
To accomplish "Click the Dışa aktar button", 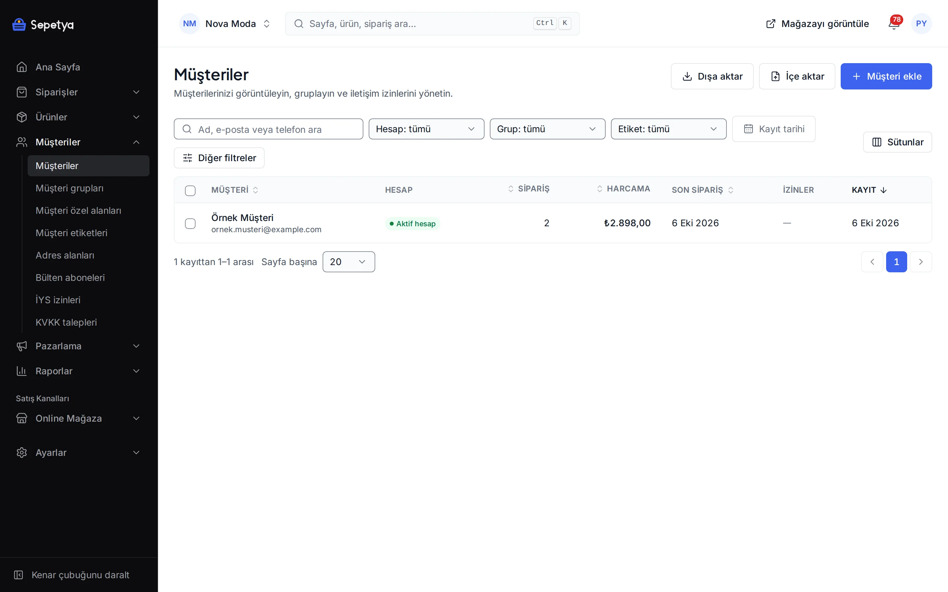I will click(712, 76).
